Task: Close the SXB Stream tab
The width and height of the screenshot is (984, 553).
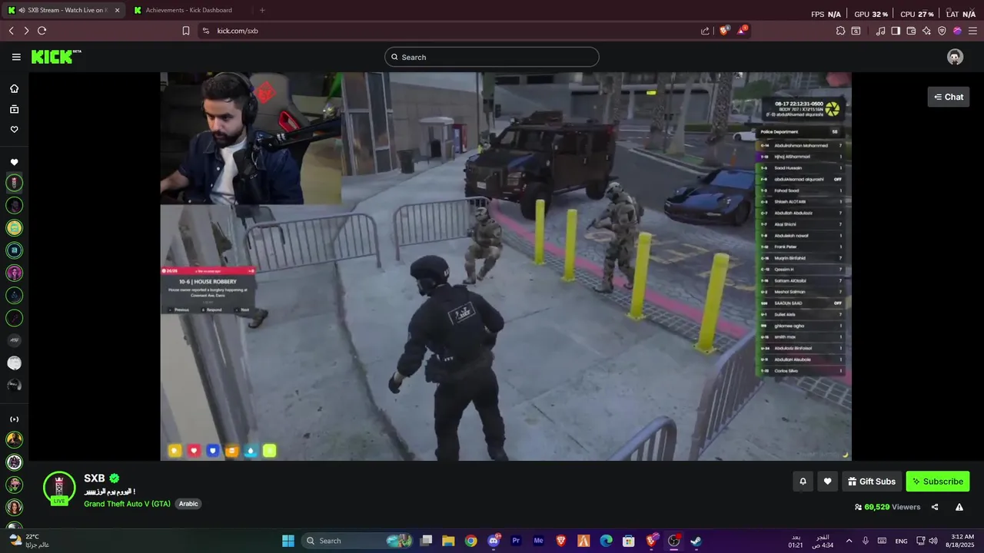Action: pos(117,10)
